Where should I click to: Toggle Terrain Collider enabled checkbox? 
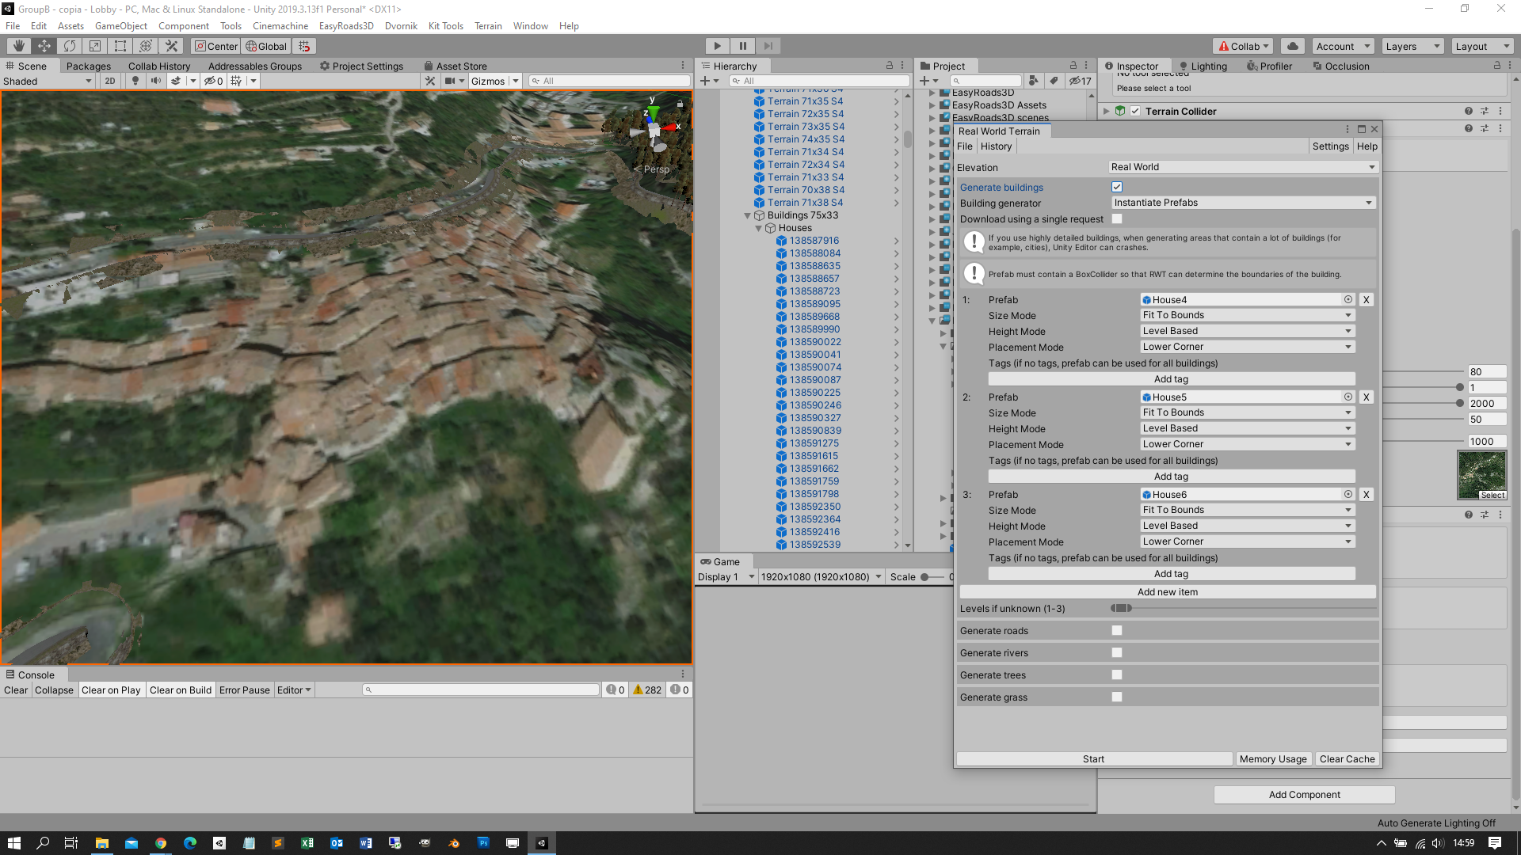pos(1135,112)
